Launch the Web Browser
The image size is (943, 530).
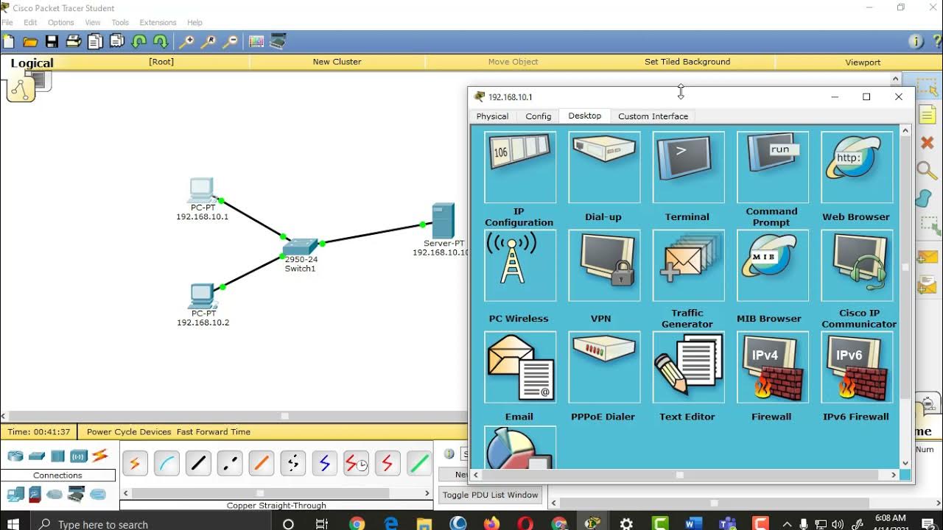[x=857, y=167]
